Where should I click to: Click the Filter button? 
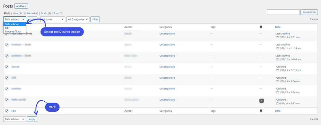(x=95, y=20)
